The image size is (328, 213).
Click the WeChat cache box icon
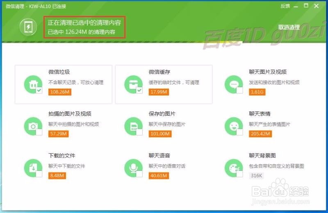coord(133,84)
